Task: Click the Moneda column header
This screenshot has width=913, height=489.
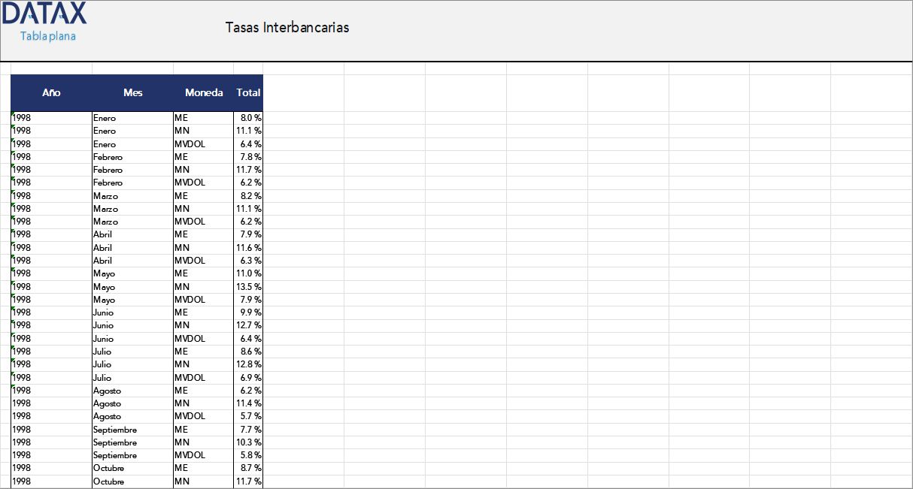Action: (x=204, y=93)
